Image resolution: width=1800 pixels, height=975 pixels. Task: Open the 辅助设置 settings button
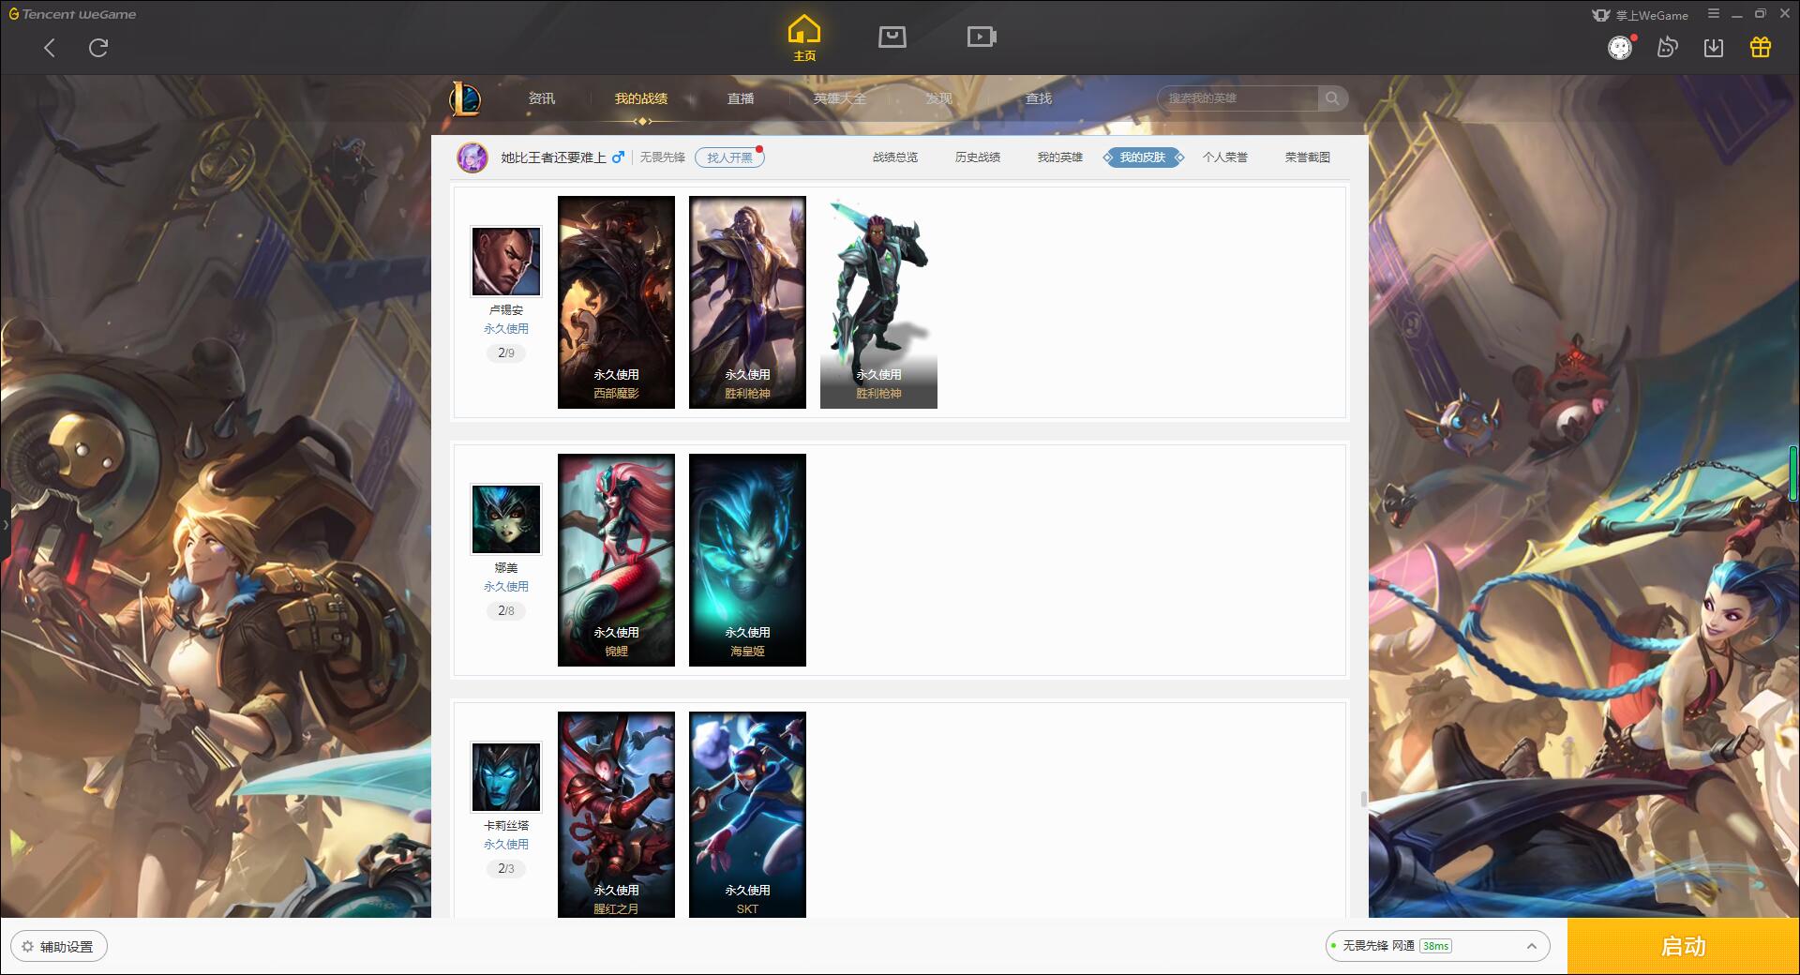click(59, 947)
